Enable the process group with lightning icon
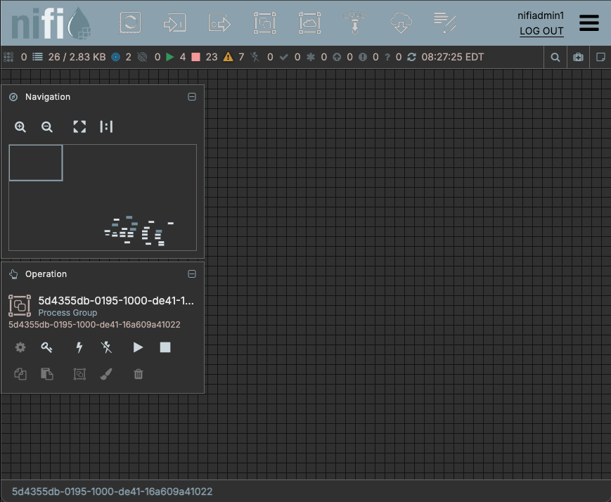611x502 pixels. tap(79, 347)
